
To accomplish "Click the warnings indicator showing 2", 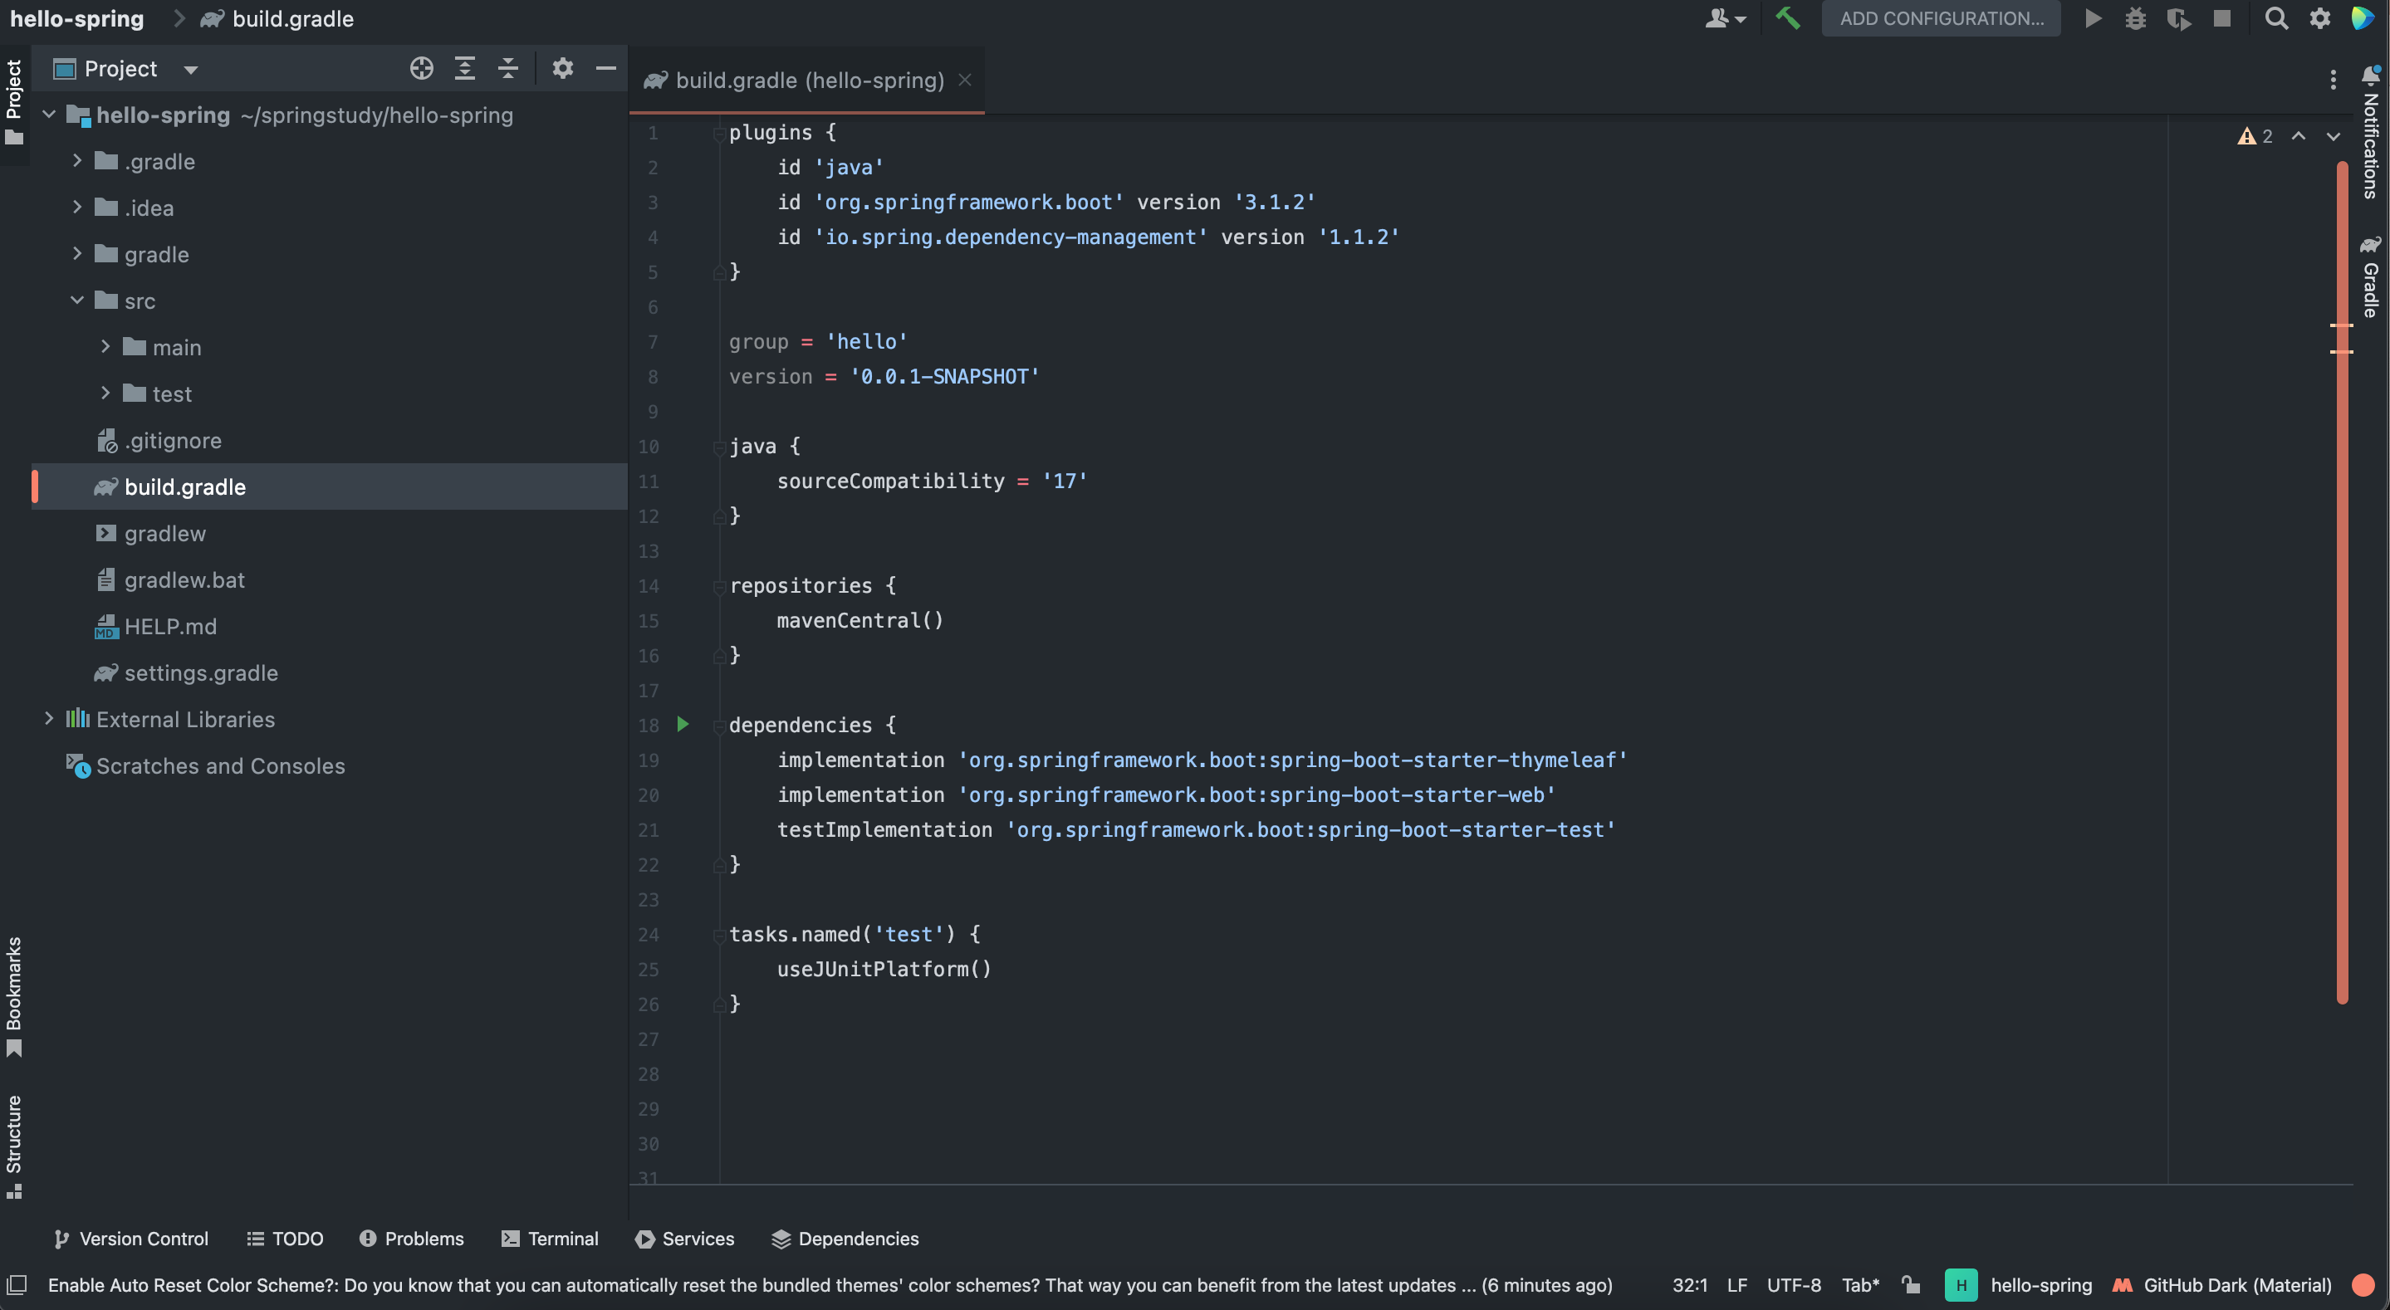I will coord(2255,136).
